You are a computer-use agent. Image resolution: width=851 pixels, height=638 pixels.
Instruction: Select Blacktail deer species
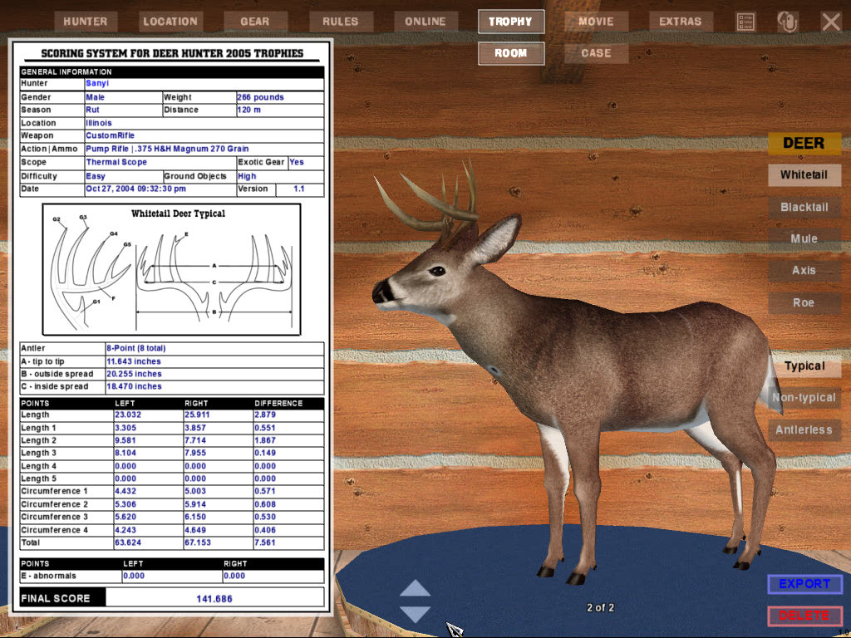[x=804, y=207]
